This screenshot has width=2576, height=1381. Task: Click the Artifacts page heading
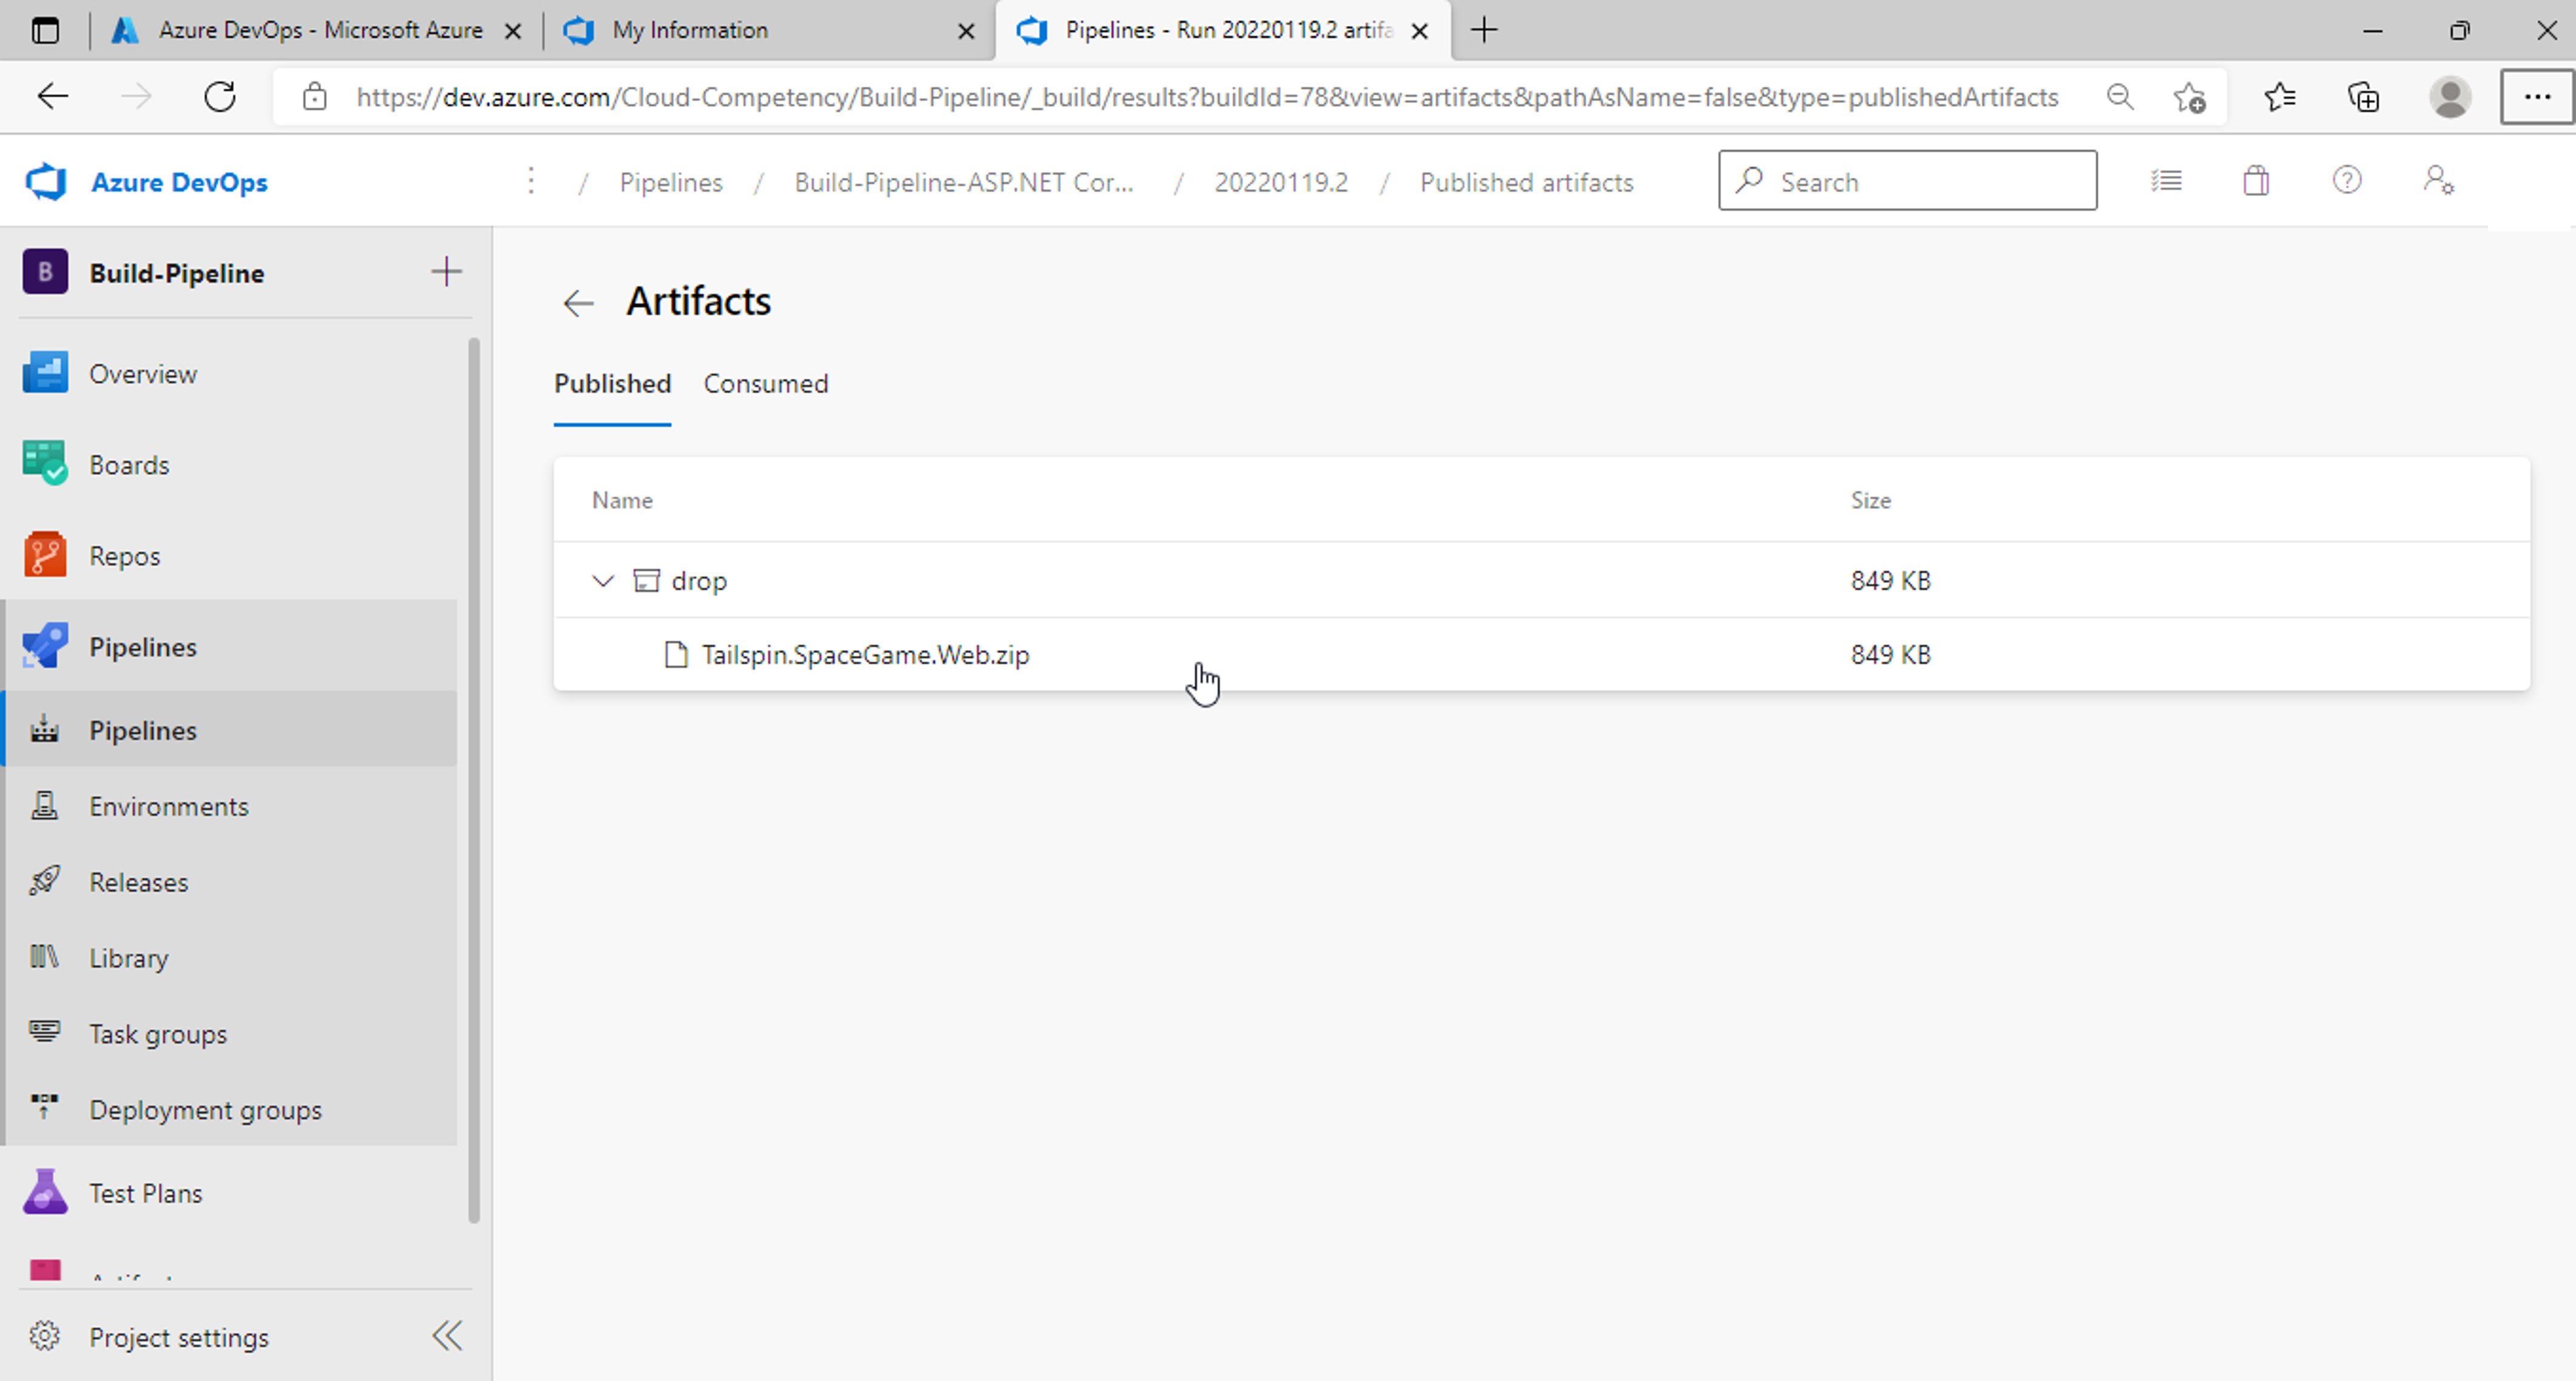(698, 301)
